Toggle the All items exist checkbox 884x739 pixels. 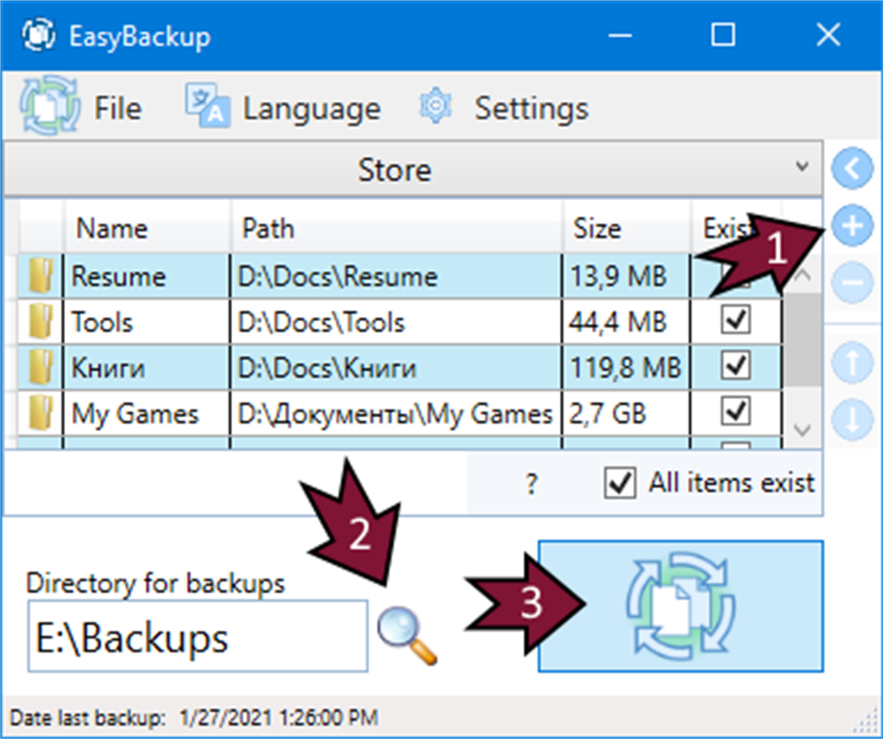(620, 483)
